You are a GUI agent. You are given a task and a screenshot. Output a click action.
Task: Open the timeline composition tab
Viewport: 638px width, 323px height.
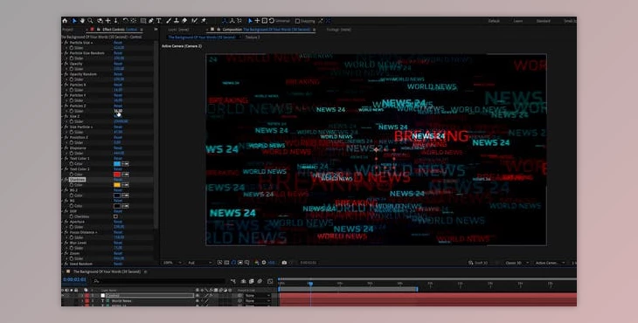coord(107,271)
